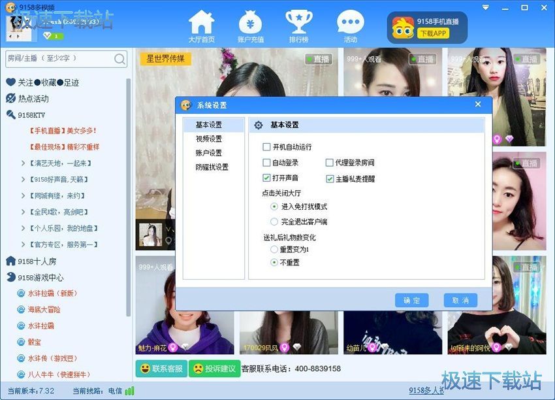555x400 pixels.
Task: Open the 9158十人房 house item
Action: tap(31, 261)
